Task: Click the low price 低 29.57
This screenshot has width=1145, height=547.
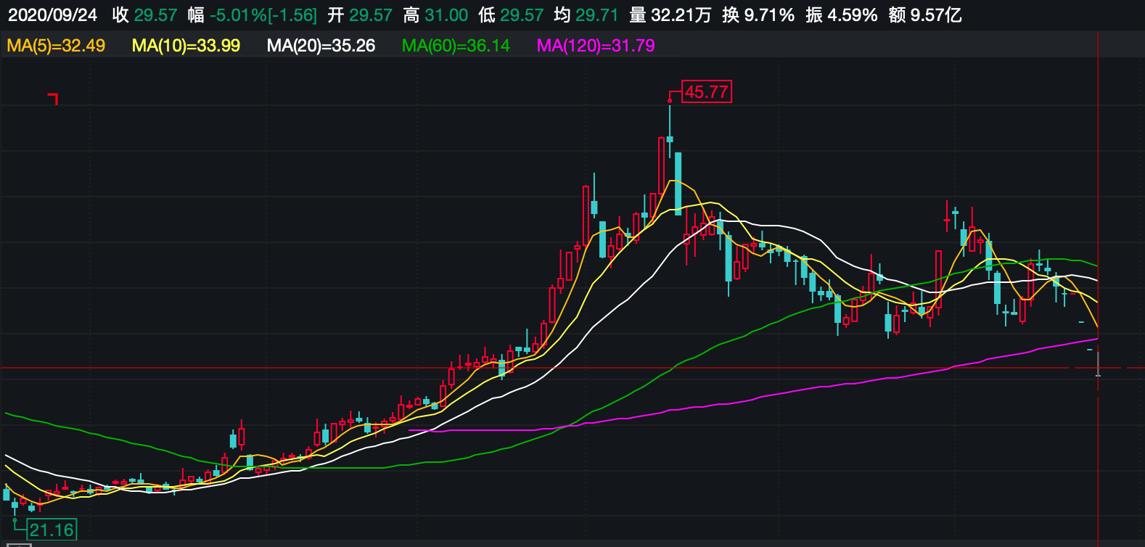Action: tap(511, 15)
